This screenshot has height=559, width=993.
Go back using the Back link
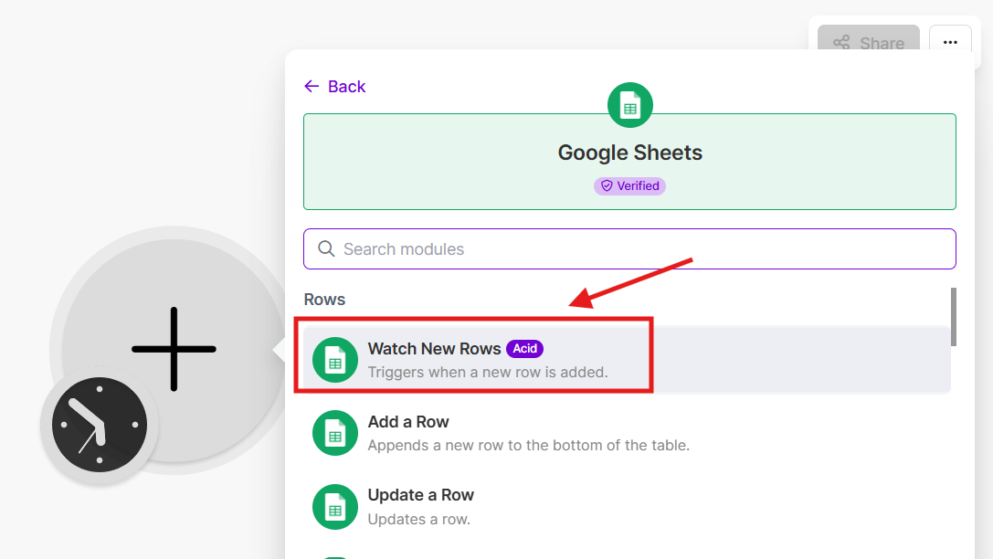coord(334,86)
